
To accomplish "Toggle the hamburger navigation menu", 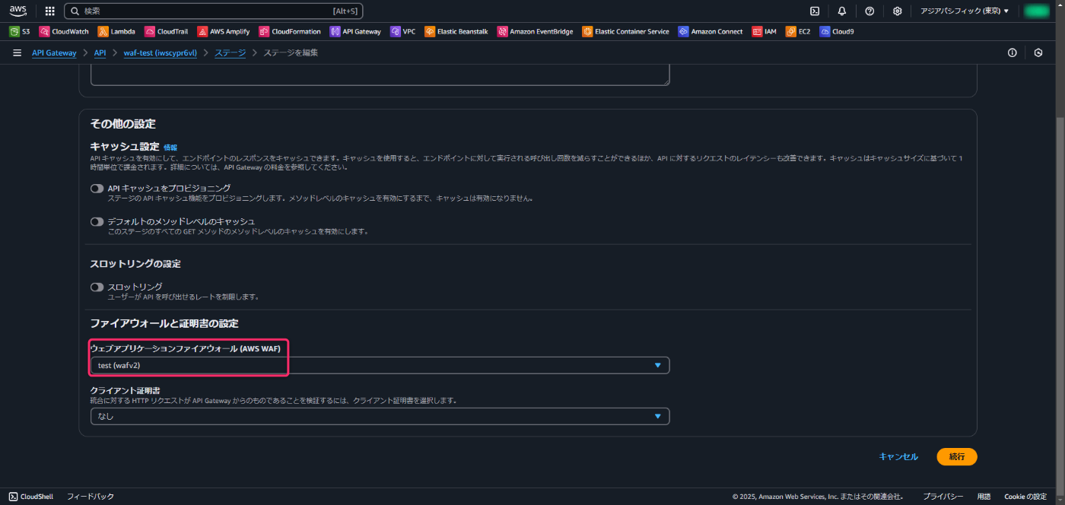I will point(17,52).
